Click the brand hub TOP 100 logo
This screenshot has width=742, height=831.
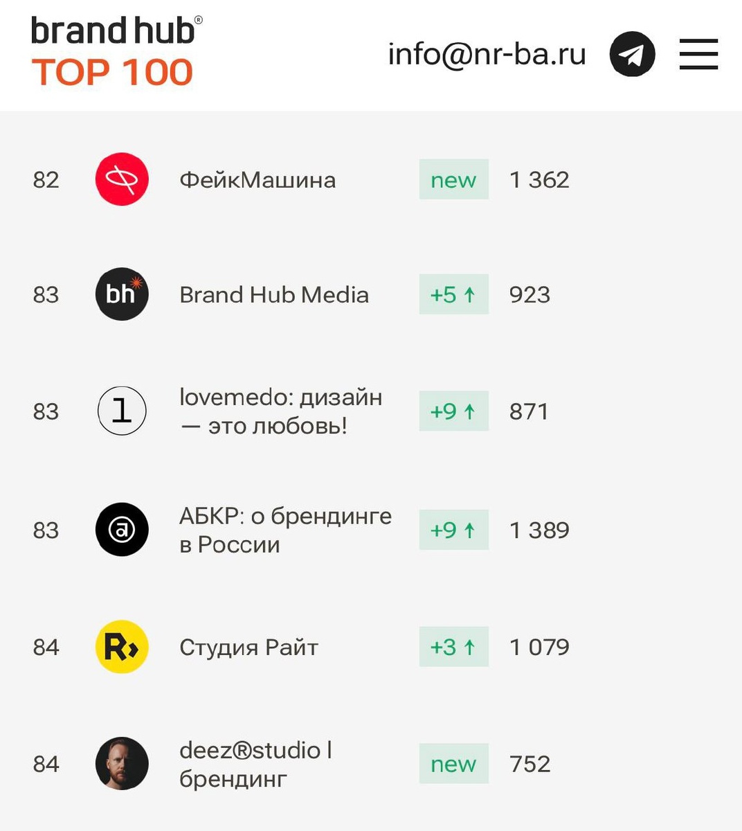coord(116,53)
